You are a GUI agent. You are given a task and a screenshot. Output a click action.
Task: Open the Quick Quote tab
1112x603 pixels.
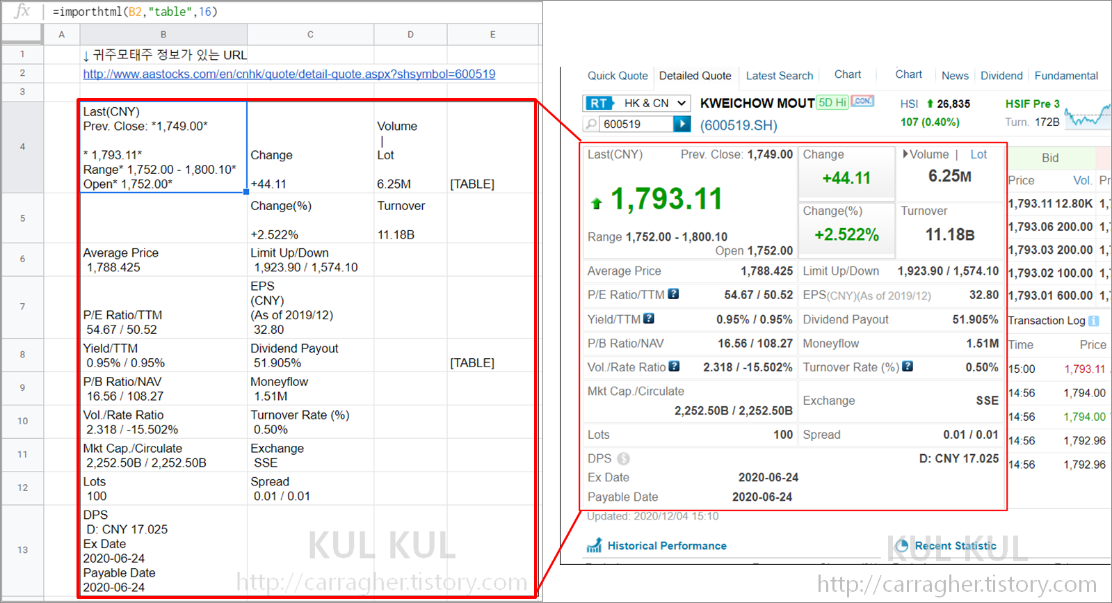[618, 76]
